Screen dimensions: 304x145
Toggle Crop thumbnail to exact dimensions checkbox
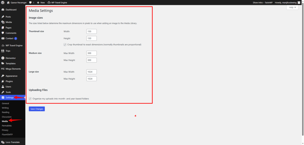click(x=65, y=45)
